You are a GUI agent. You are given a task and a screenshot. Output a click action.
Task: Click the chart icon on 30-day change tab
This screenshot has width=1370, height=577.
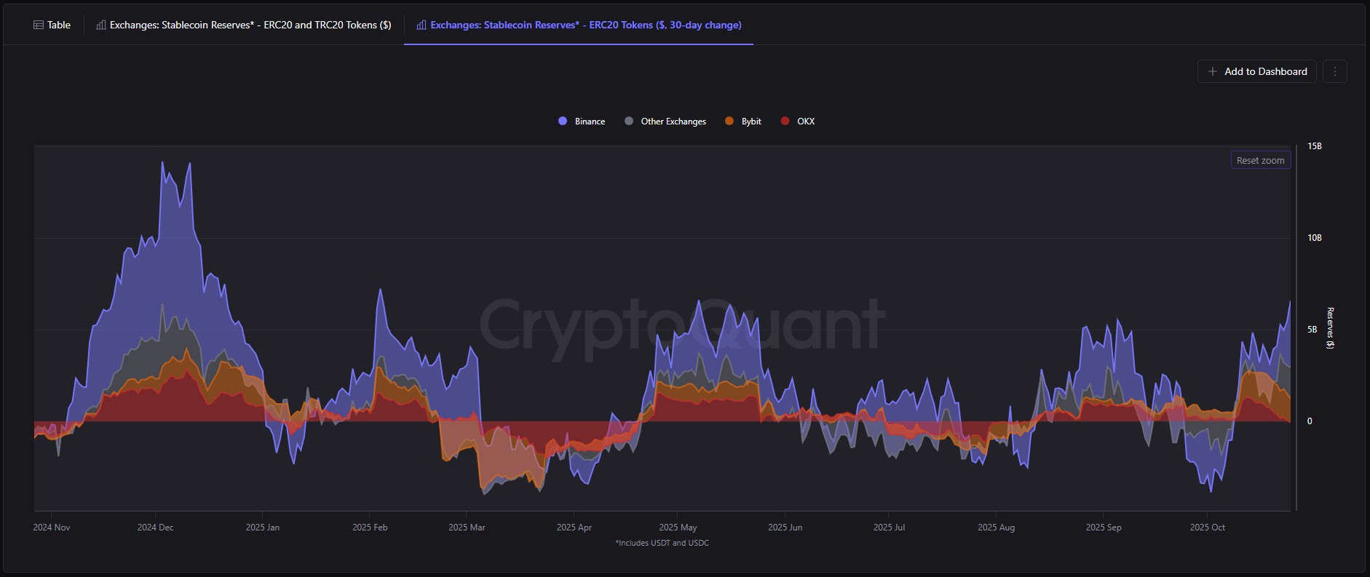pos(421,25)
